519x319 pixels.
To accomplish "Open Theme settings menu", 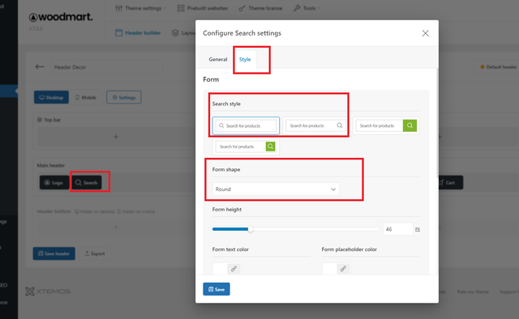I will tap(140, 8).
